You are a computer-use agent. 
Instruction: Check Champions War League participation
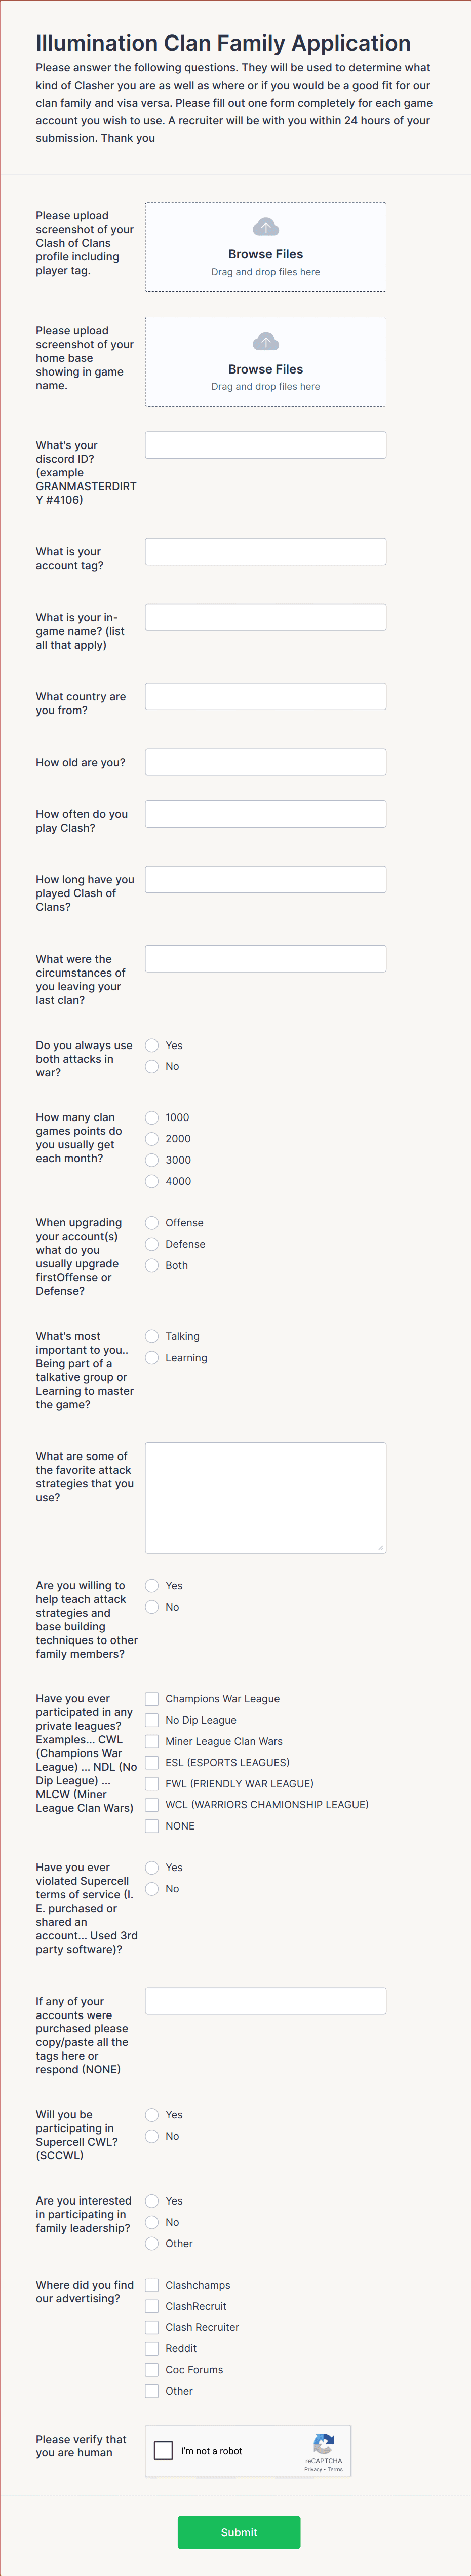pos(152,1697)
